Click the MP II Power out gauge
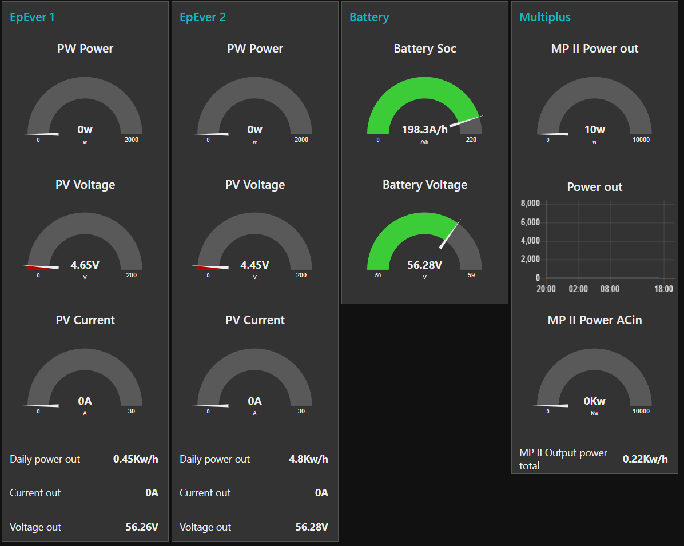684x546 pixels. click(x=594, y=109)
